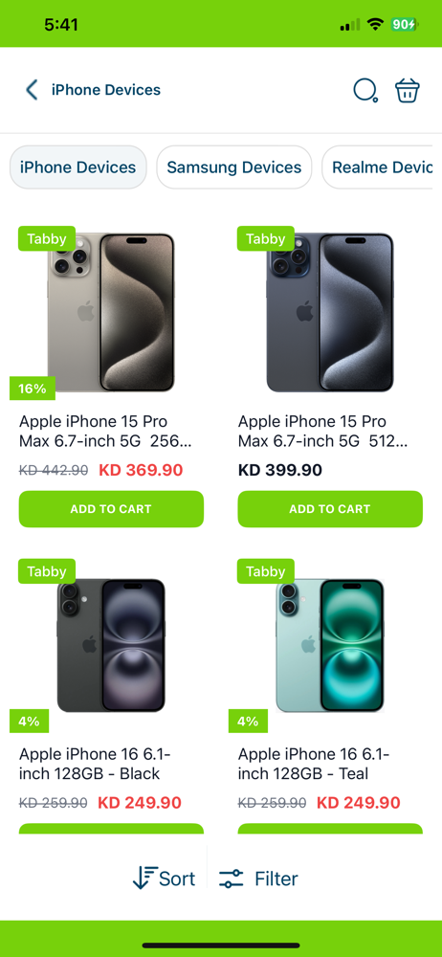
Task: Switch to Realme Devices category chip
Action: coord(382,167)
